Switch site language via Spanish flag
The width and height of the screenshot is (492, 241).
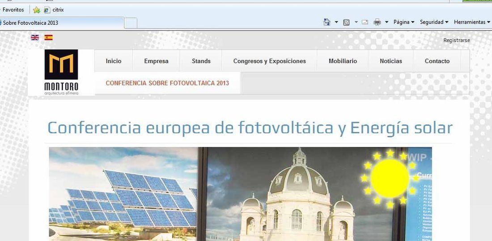pyautogui.click(x=48, y=38)
